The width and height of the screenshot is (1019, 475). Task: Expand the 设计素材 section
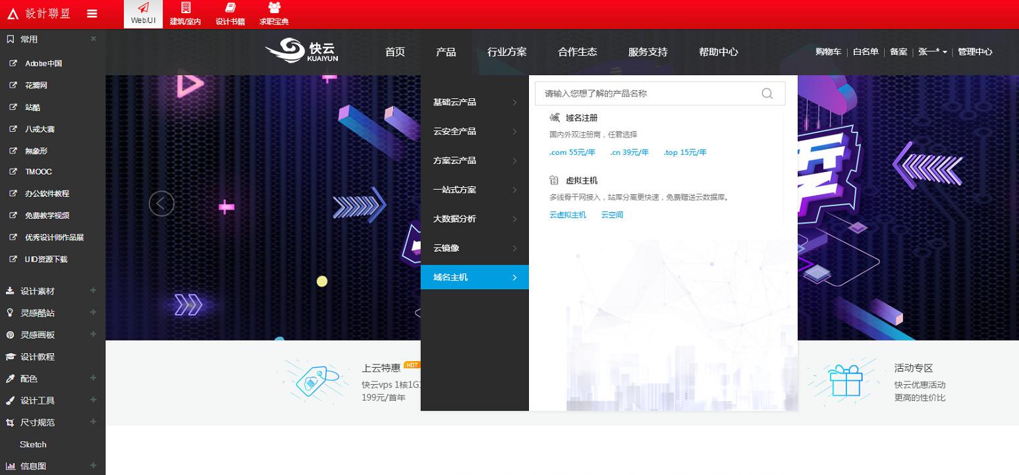click(x=93, y=291)
